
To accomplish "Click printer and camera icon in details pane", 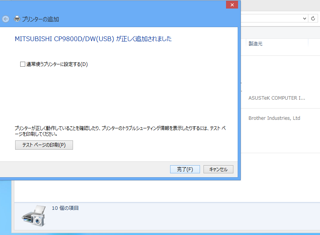I will point(34,216).
